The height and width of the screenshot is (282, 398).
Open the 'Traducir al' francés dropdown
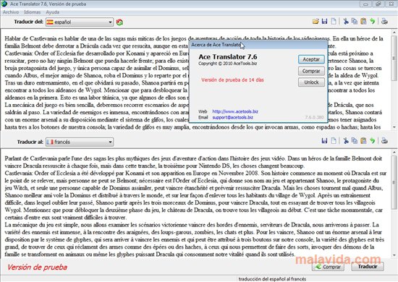[80, 142]
